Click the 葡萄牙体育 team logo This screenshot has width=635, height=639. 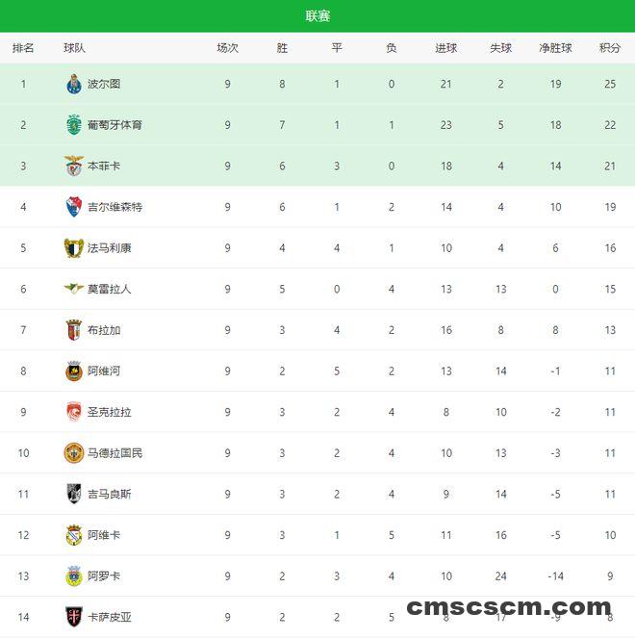click(74, 125)
